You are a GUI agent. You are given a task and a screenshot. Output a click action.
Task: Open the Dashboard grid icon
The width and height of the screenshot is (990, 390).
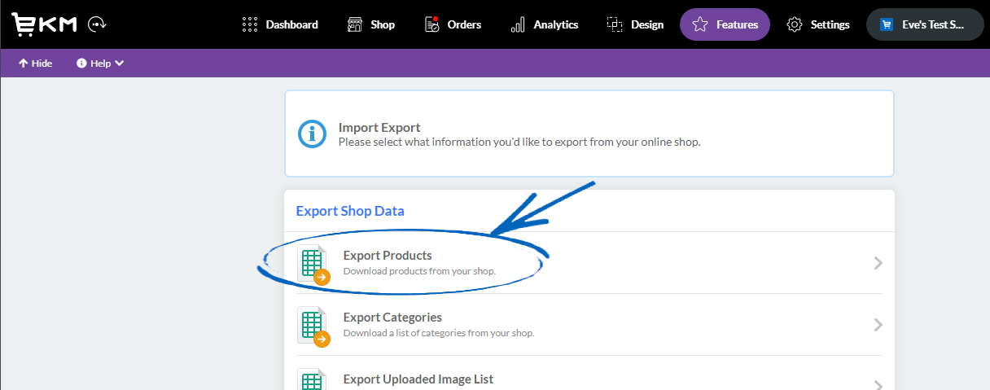tap(250, 24)
